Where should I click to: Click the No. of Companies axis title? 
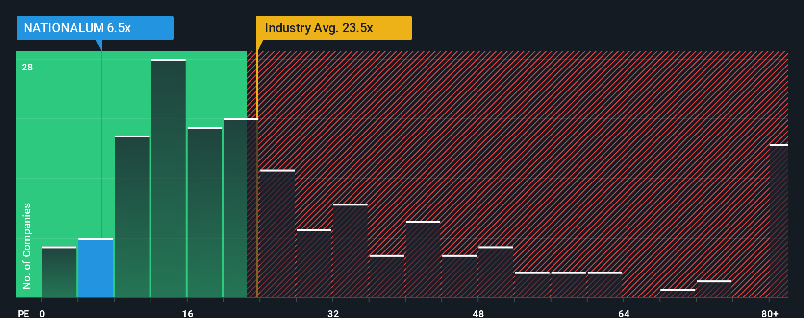click(27, 246)
